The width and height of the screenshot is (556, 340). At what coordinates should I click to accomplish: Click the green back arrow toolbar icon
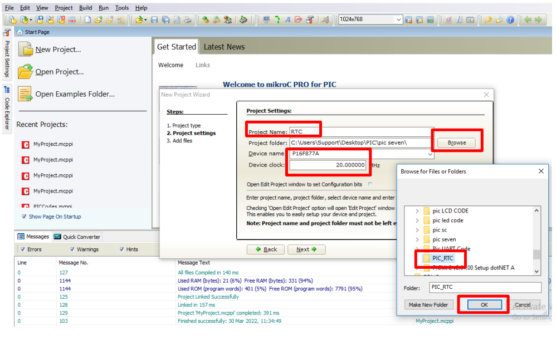(528, 19)
